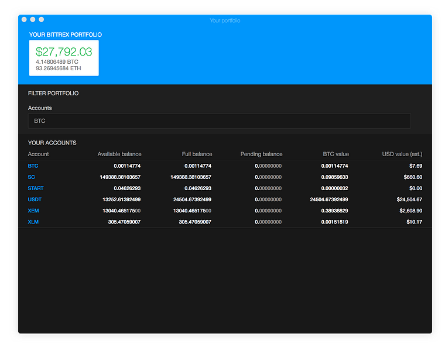Click the Accounts filter input containing BTC

[x=219, y=121]
